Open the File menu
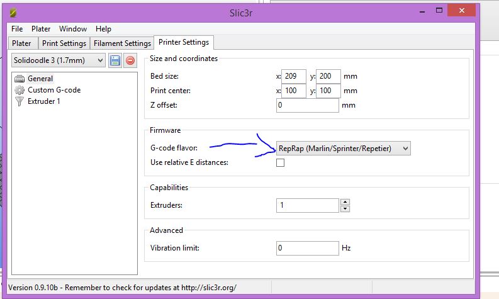 pyautogui.click(x=17, y=29)
